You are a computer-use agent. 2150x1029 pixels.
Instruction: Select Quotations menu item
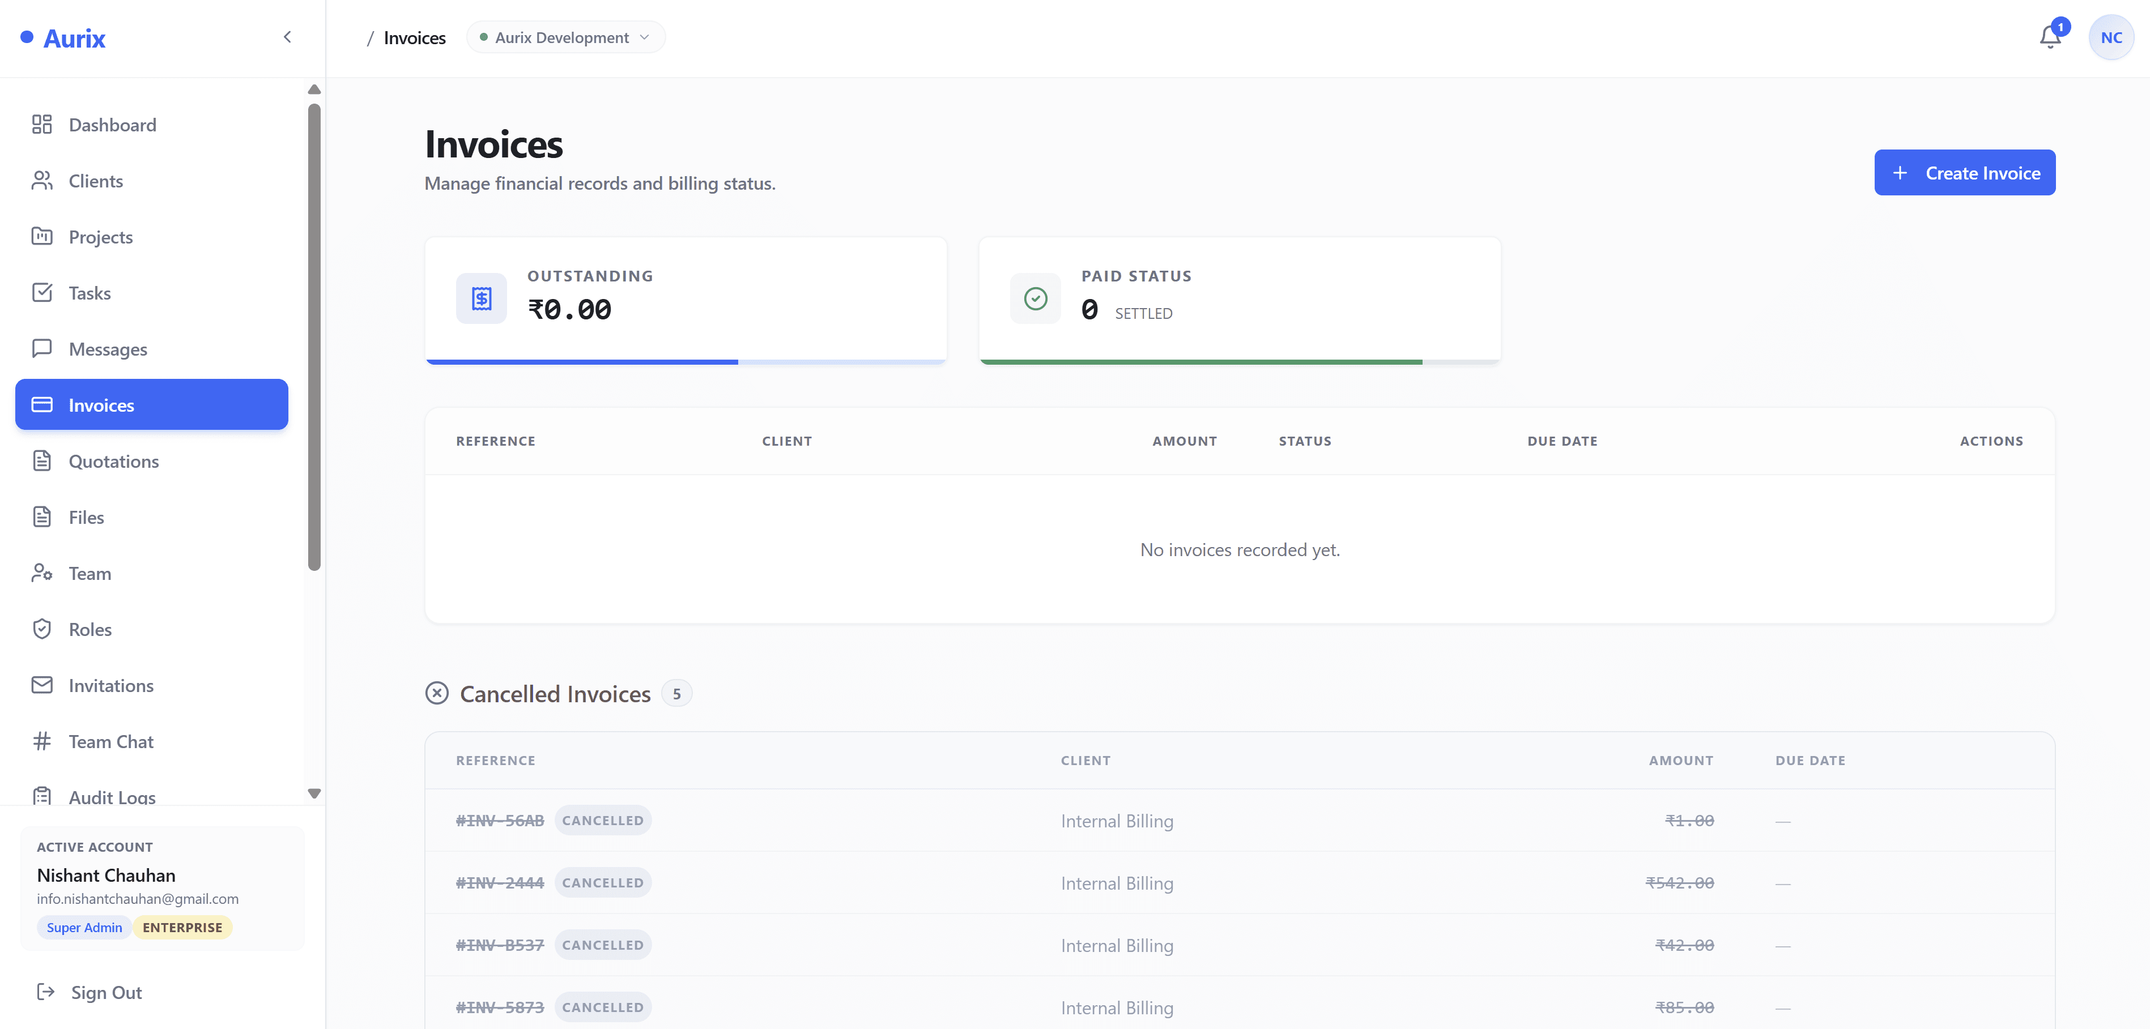pyautogui.click(x=152, y=460)
